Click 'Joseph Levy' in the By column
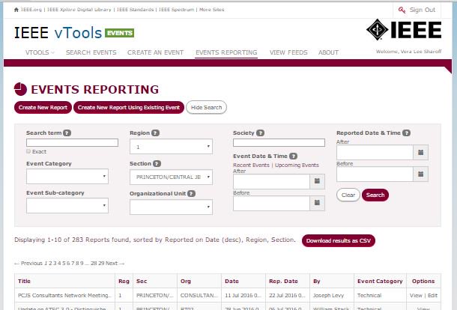The image size is (457, 310). coord(328,296)
